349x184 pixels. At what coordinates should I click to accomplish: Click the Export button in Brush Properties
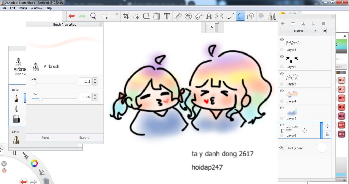tap(84, 138)
